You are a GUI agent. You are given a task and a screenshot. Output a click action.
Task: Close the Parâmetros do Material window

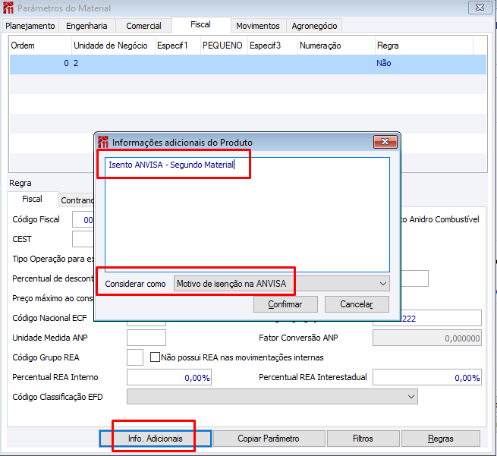480,8
